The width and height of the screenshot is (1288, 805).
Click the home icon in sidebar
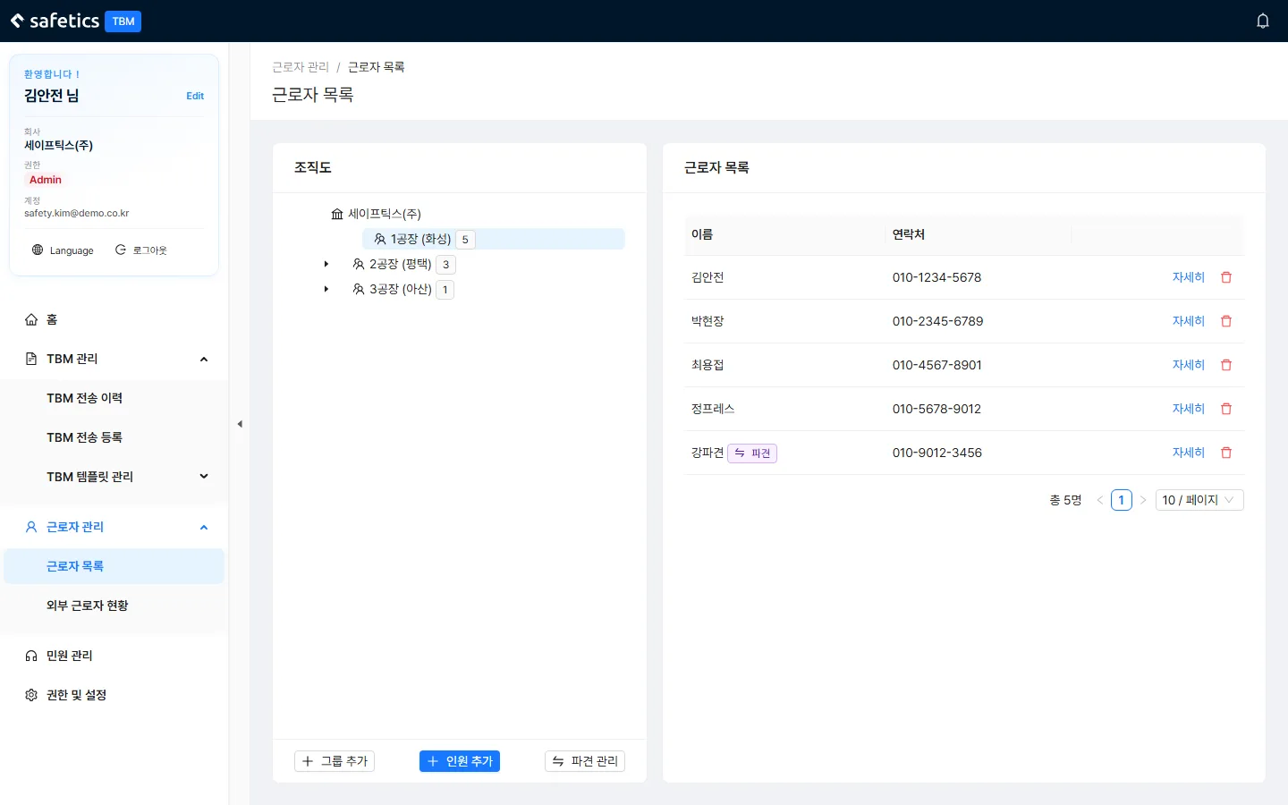point(31,319)
